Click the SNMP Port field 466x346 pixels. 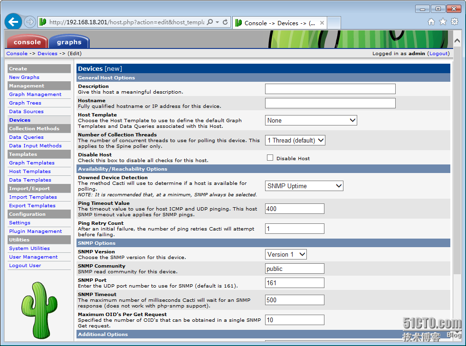click(295, 283)
